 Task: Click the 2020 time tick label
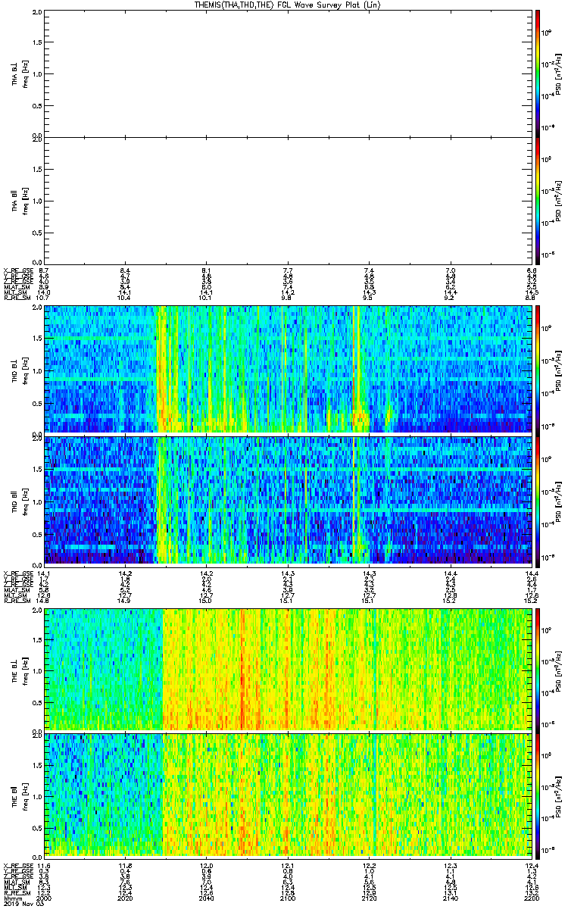[126, 898]
